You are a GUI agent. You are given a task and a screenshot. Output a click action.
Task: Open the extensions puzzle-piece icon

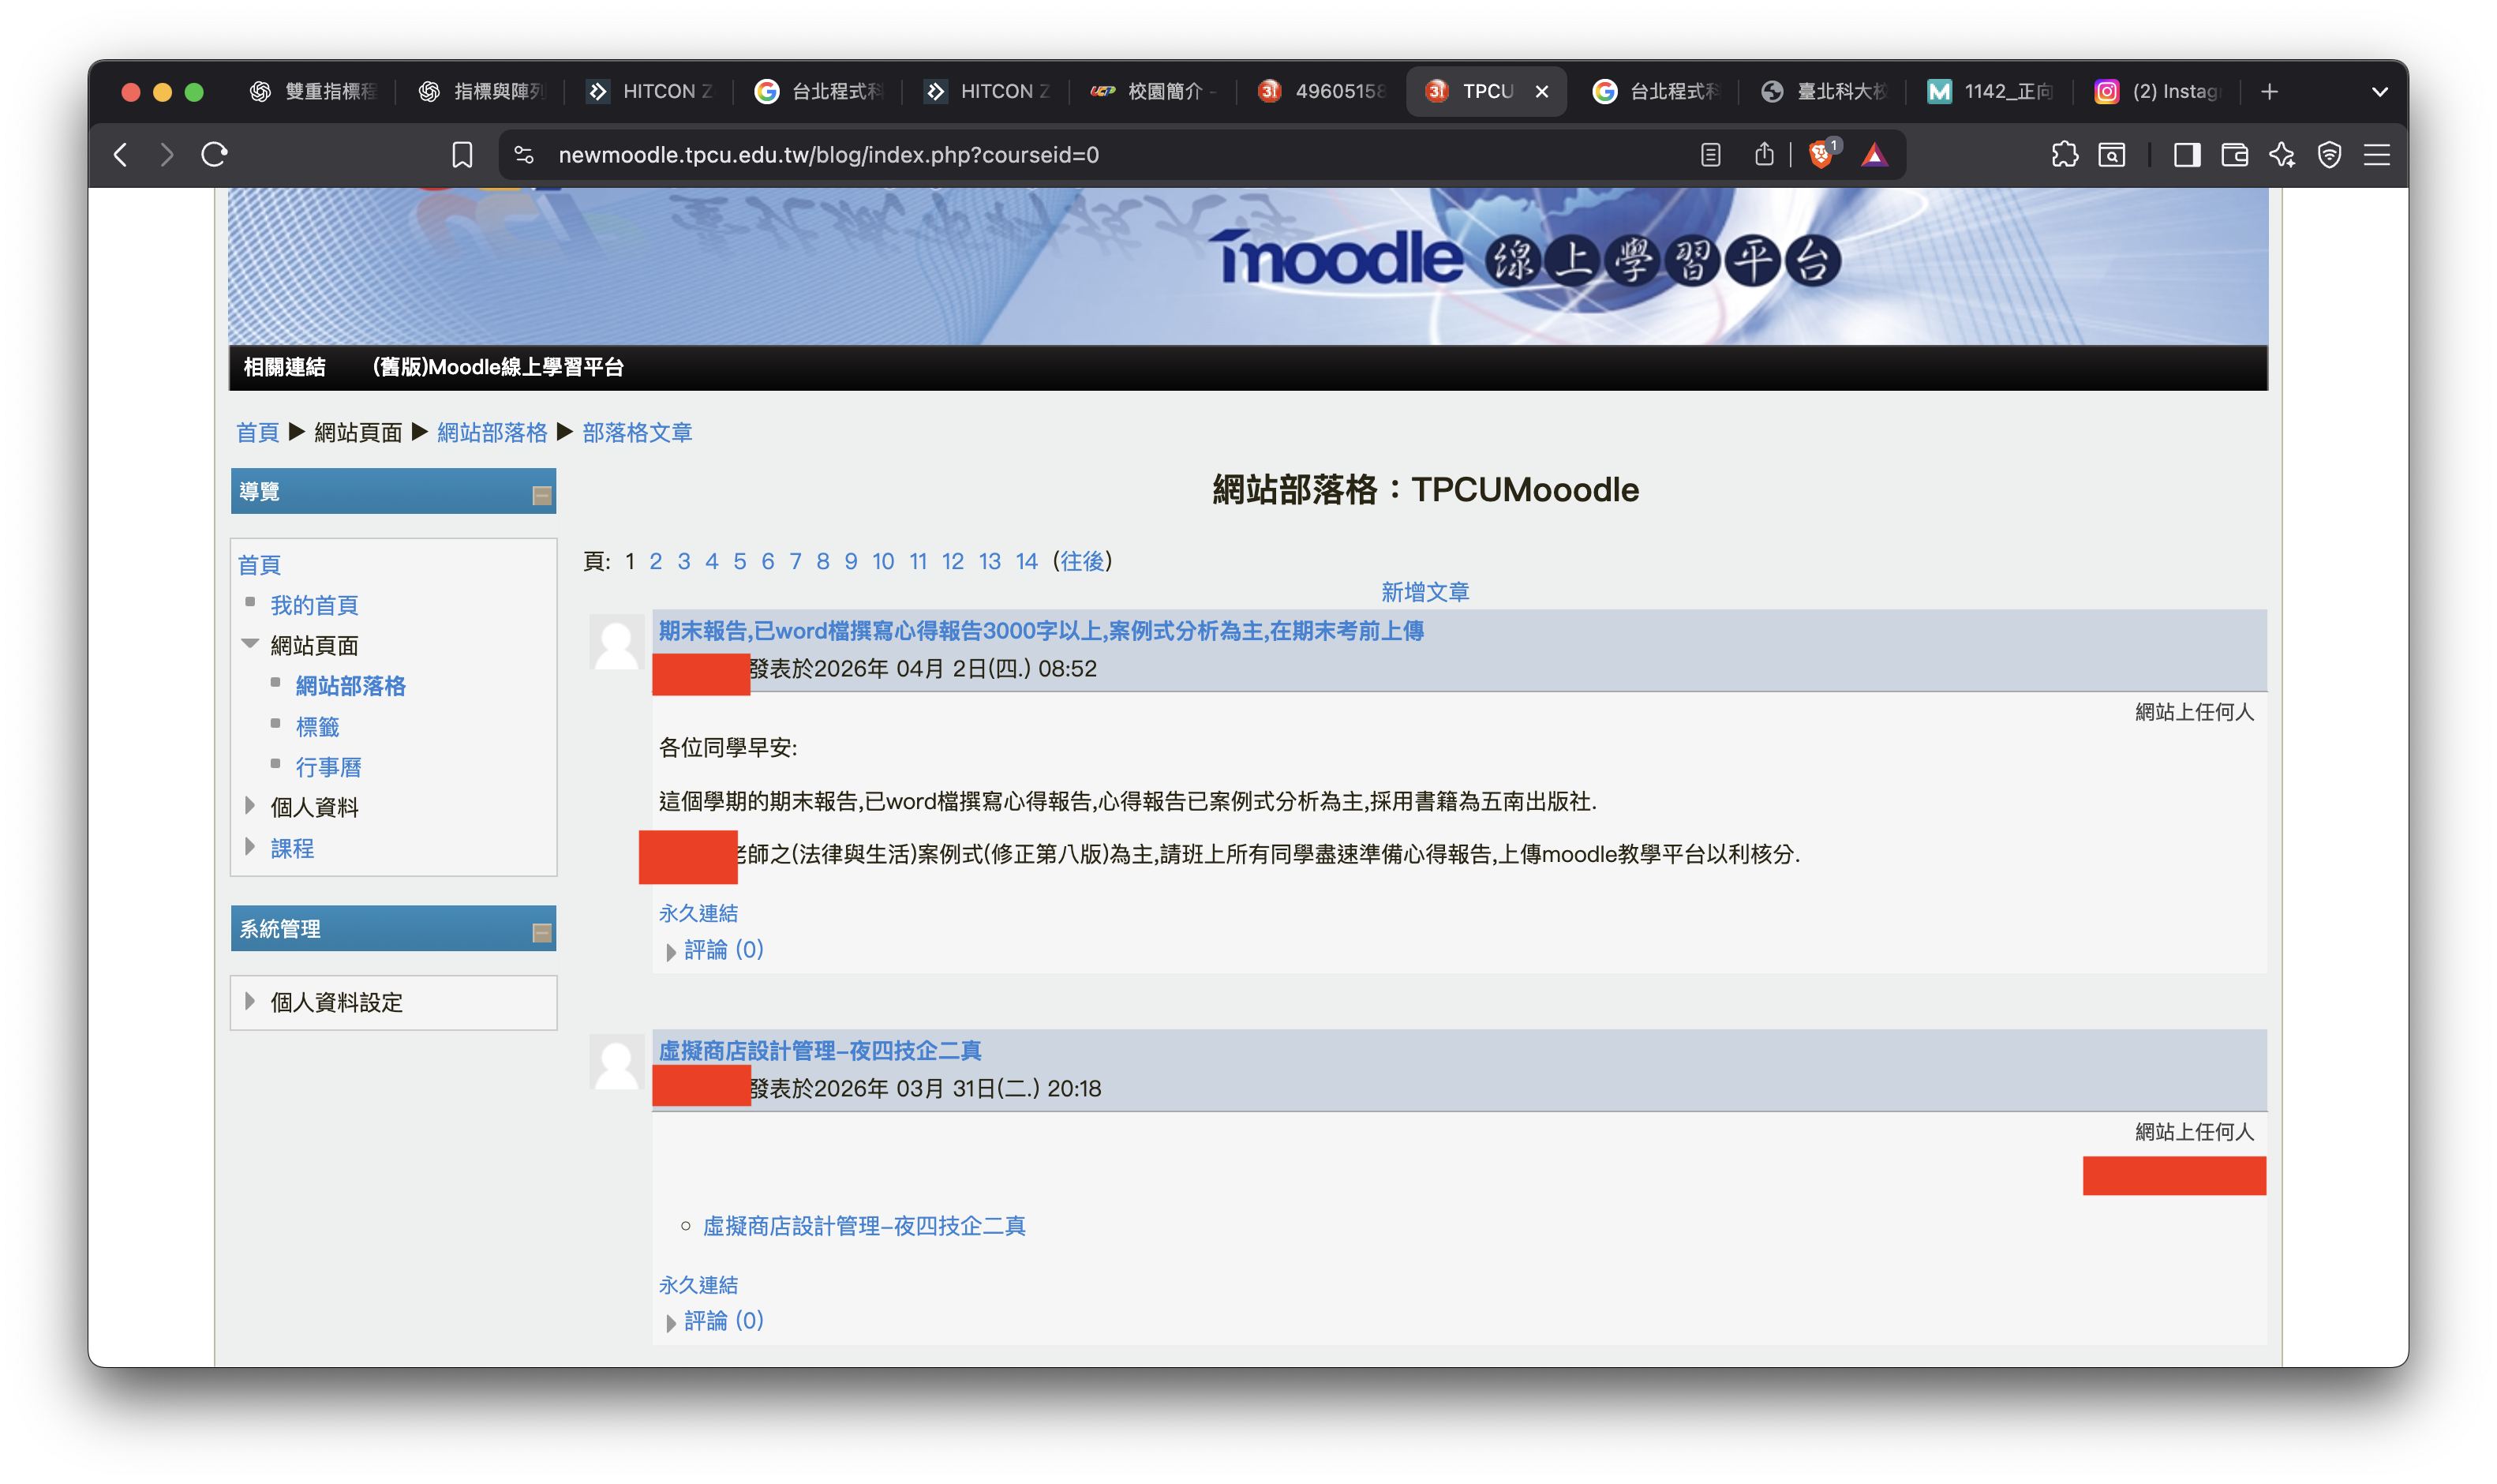coord(2065,155)
